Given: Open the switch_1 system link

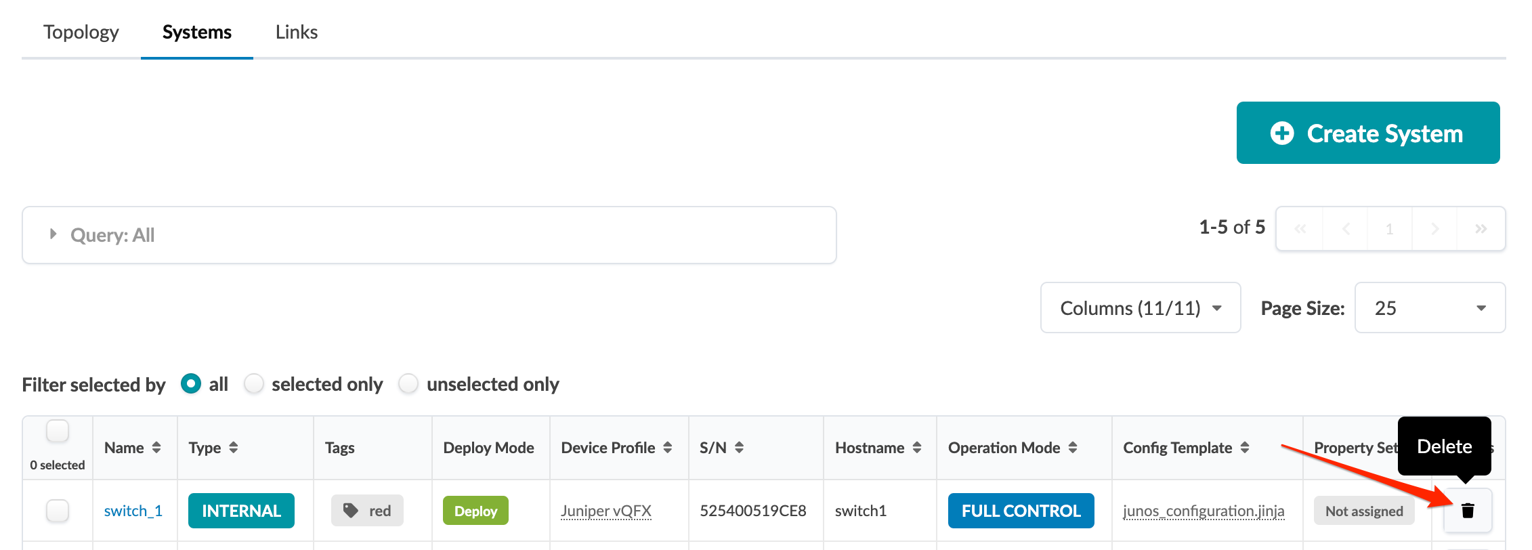Looking at the screenshot, I should point(133,511).
